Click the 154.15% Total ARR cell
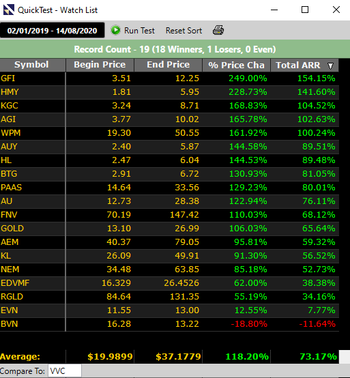The width and height of the screenshot is (350, 378). (305, 78)
